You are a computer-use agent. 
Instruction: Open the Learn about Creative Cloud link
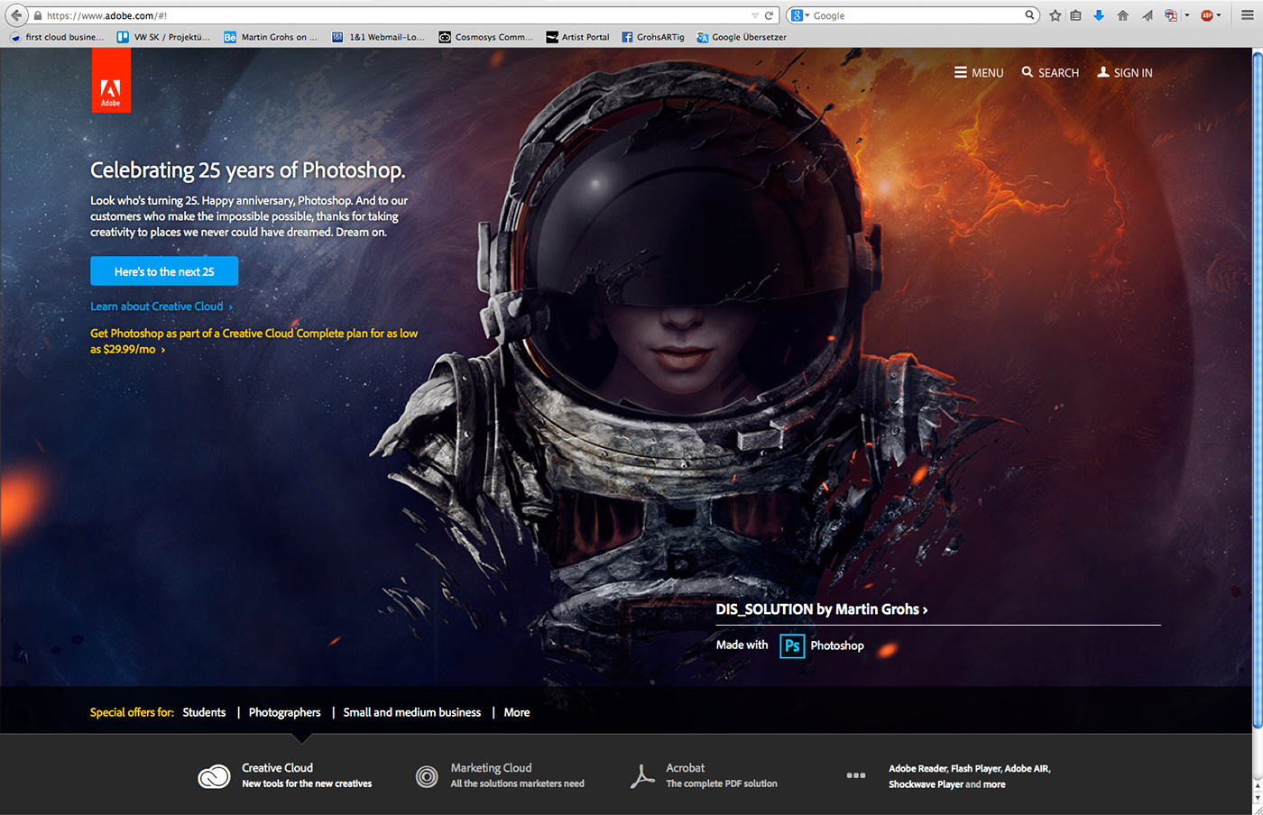click(x=157, y=307)
